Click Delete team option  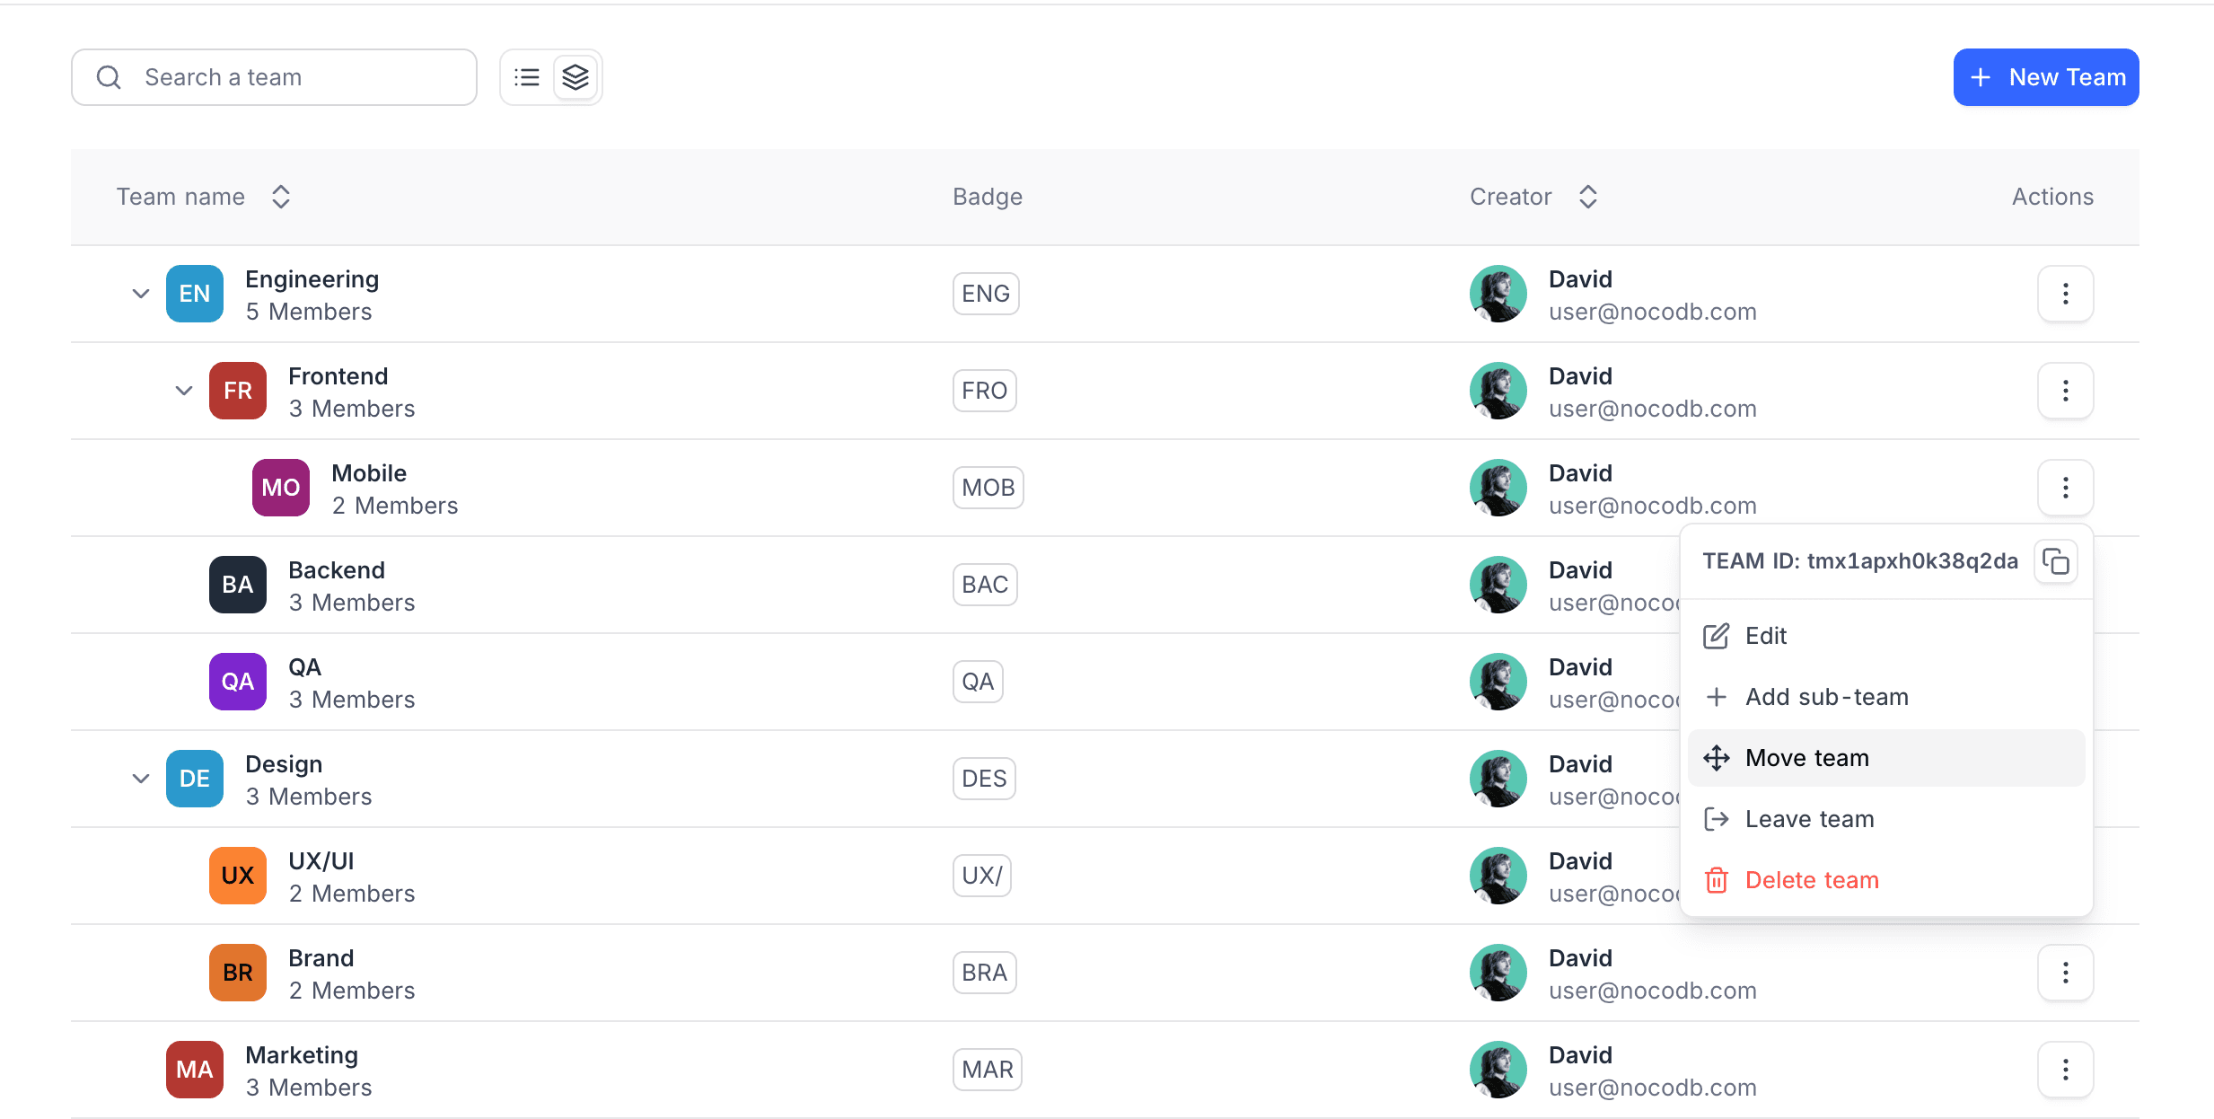[x=1811, y=880]
